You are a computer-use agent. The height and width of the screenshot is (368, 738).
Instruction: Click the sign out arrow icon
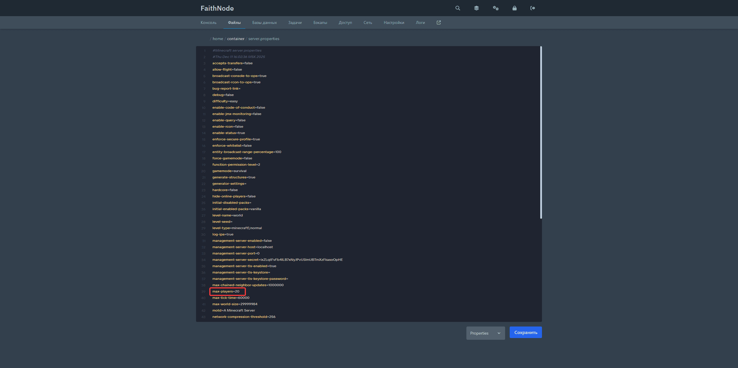[x=532, y=8]
